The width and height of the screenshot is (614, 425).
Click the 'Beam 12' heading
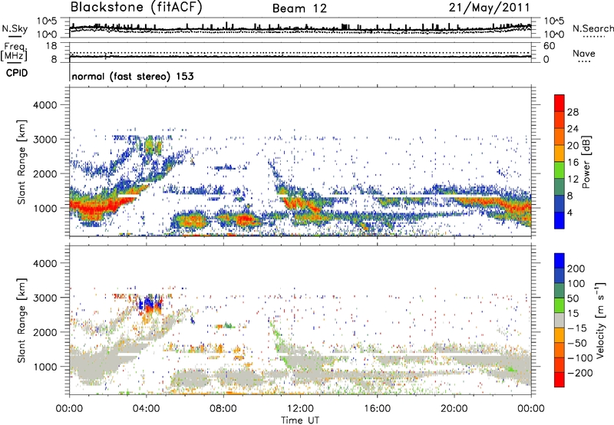point(299,8)
